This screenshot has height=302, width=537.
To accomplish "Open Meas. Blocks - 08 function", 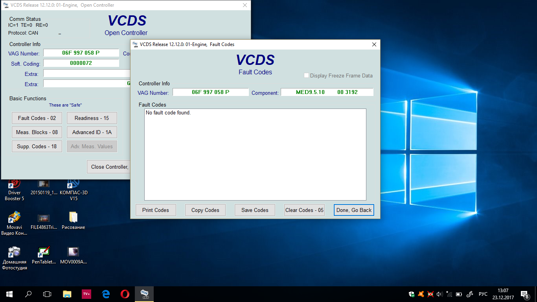I will click(x=37, y=132).
